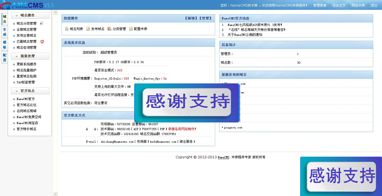Screen dimensions: 382x196
Task: Click the NameCMS logo in header
Action: pos(27,5)
